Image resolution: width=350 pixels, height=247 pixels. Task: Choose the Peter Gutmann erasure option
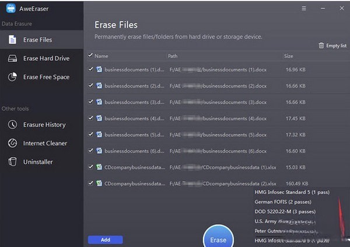(x=286, y=231)
